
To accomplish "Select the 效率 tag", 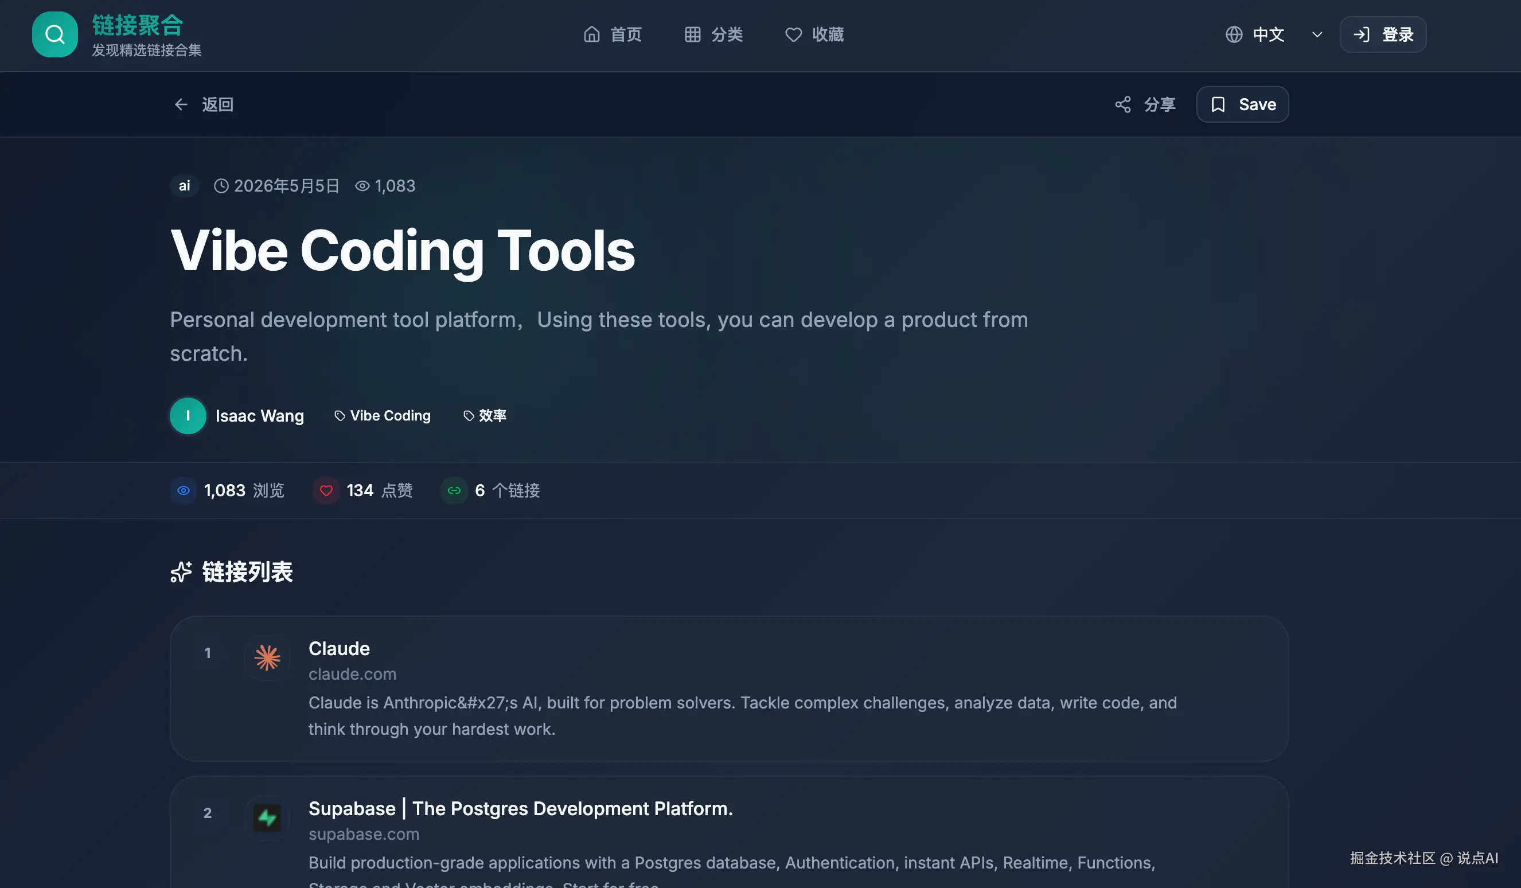I will point(485,416).
